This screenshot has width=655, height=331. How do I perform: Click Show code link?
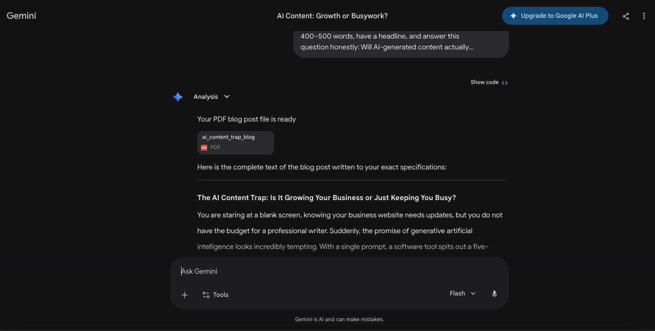click(489, 82)
